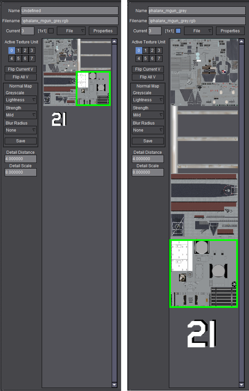This screenshot has width=249, height=391.
Task: Click scroll down arrow in right texture list
Action: 242,385
